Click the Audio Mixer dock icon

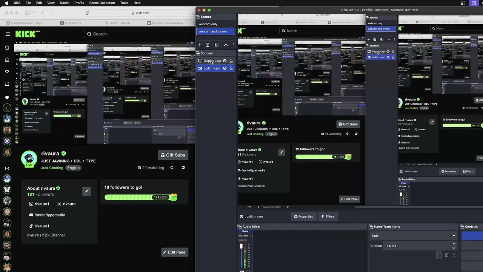(x=240, y=227)
